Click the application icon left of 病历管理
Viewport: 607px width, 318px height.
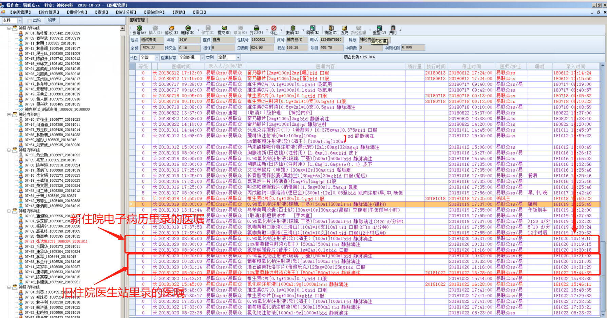tap(3, 12)
